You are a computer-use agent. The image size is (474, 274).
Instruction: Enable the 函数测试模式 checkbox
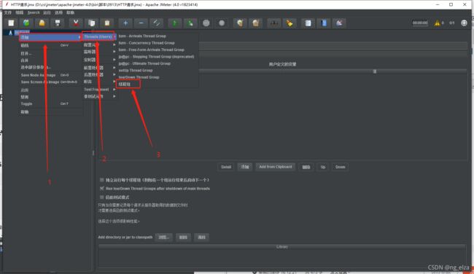click(102, 197)
